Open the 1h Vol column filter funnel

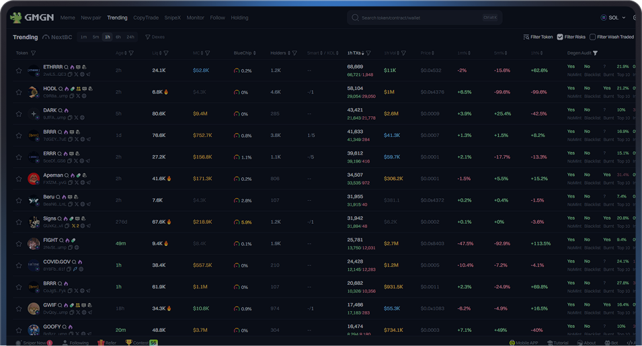coord(404,53)
